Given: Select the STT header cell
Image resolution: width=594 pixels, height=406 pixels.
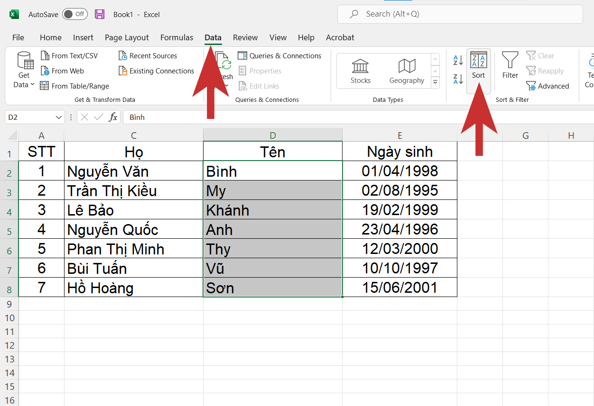Looking at the screenshot, I should [x=41, y=151].
